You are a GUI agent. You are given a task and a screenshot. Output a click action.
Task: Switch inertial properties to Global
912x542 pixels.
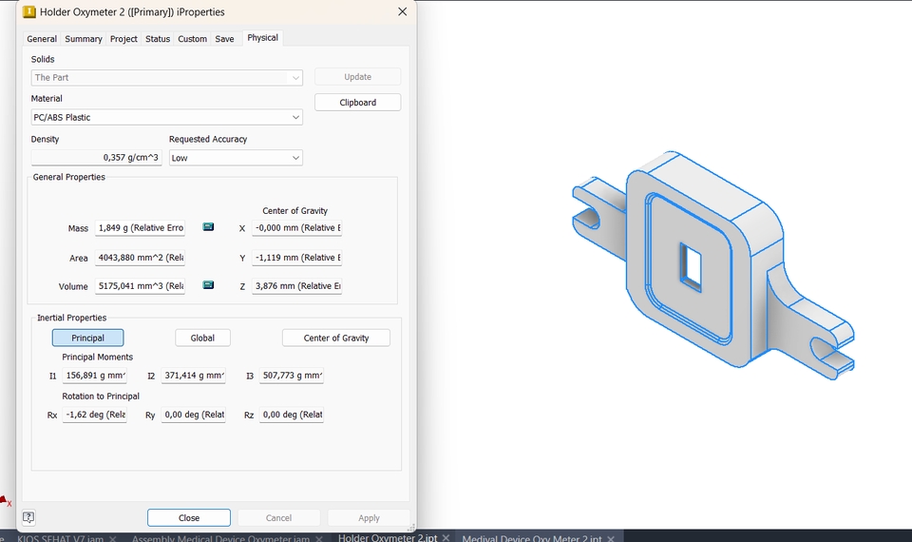coord(202,338)
